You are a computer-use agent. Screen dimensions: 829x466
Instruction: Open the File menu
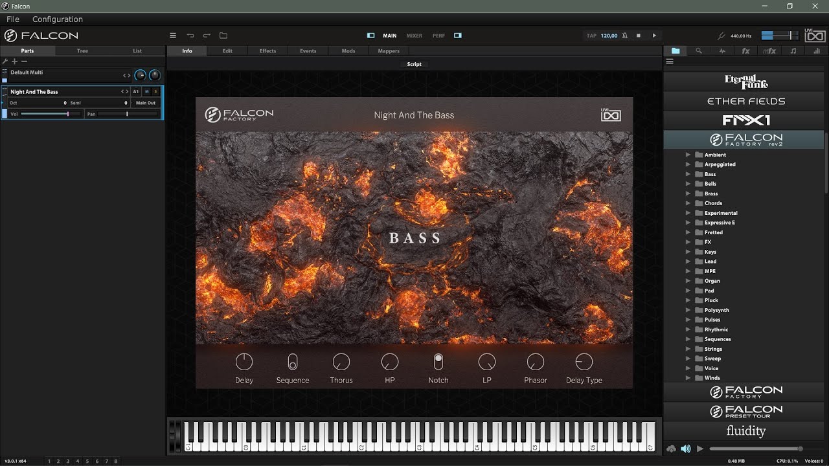coord(13,19)
